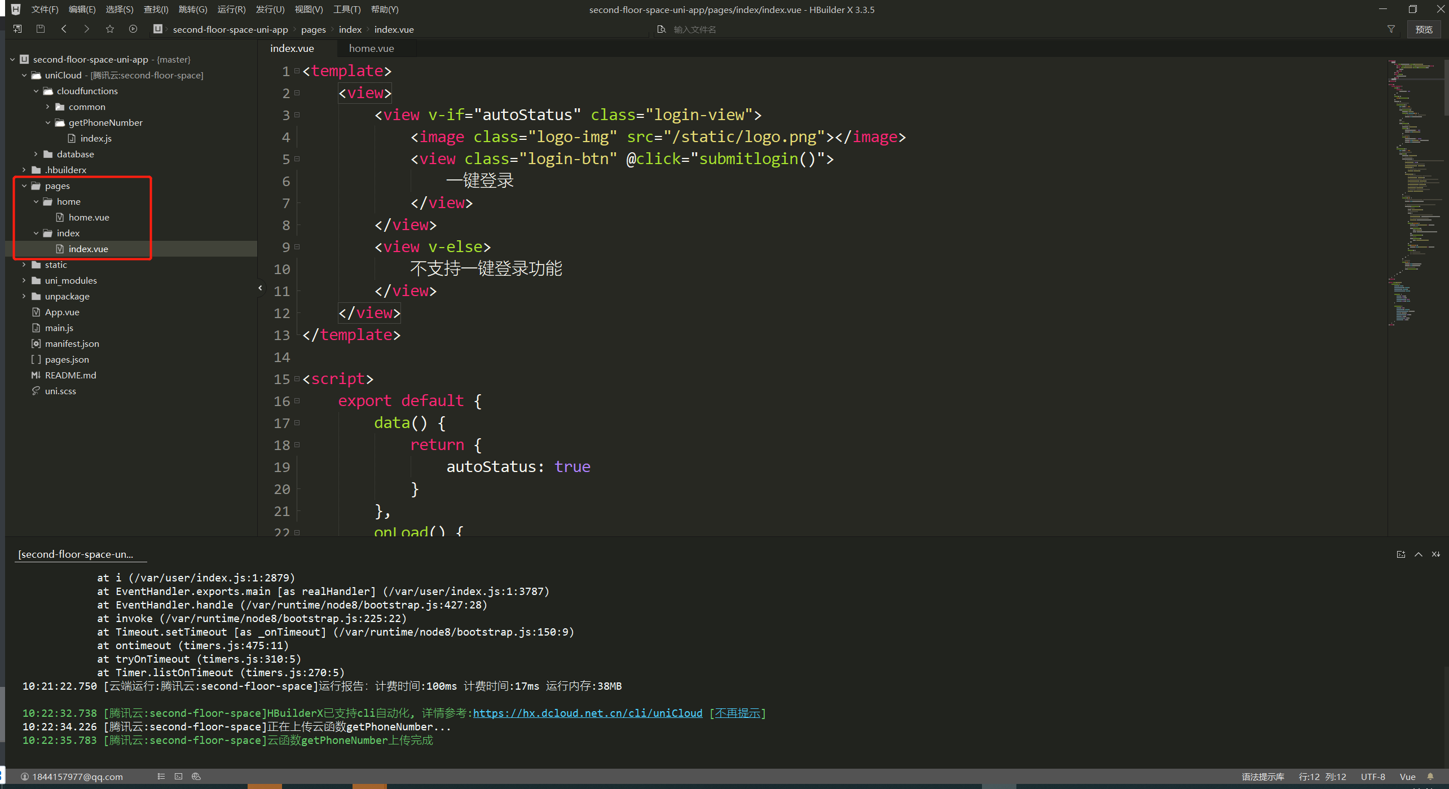Screen dimensions: 1449x789
Task: Click the notification bell icon
Action: click(x=1430, y=777)
